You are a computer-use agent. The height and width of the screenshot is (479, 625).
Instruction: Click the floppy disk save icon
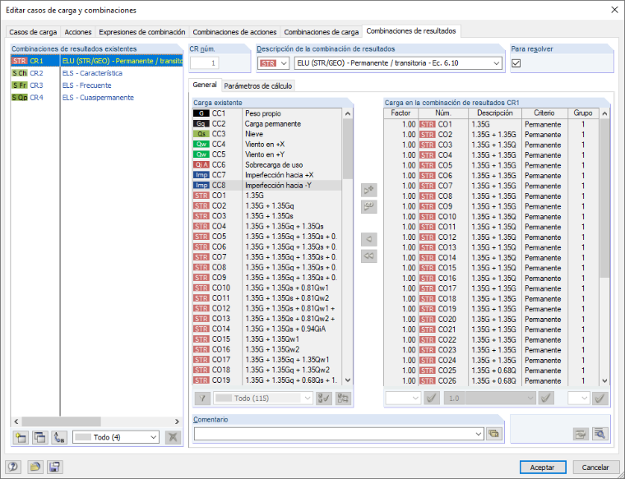point(55,467)
